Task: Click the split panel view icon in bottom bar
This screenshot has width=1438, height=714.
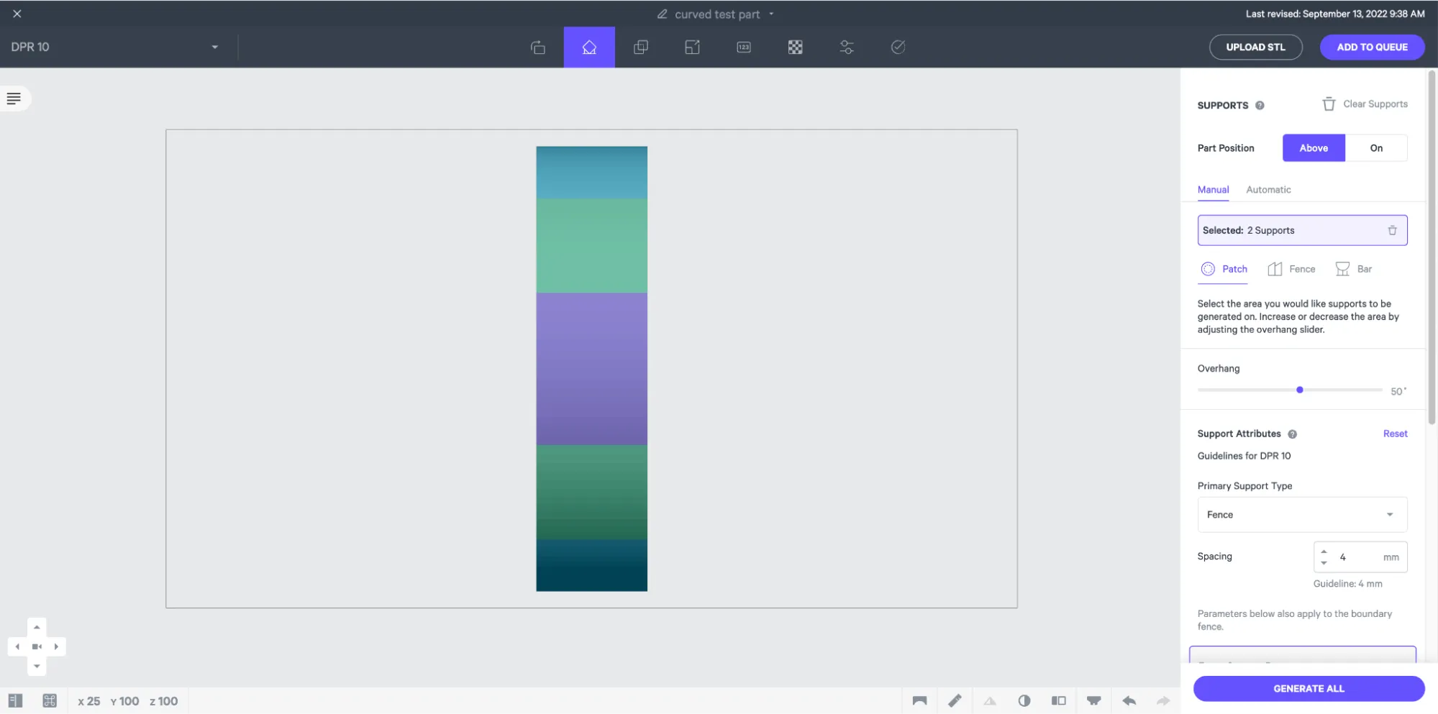Action: tap(1058, 700)
